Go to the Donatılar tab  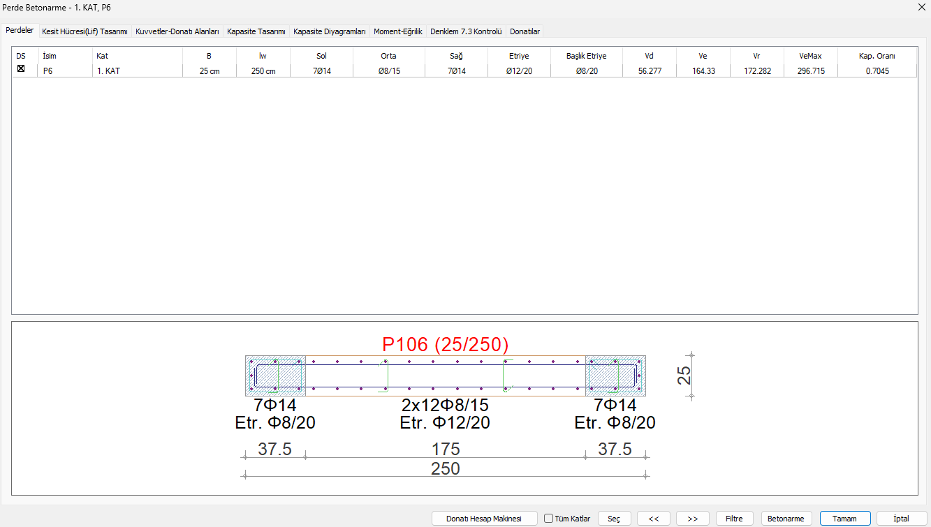[x=525, y=31]
